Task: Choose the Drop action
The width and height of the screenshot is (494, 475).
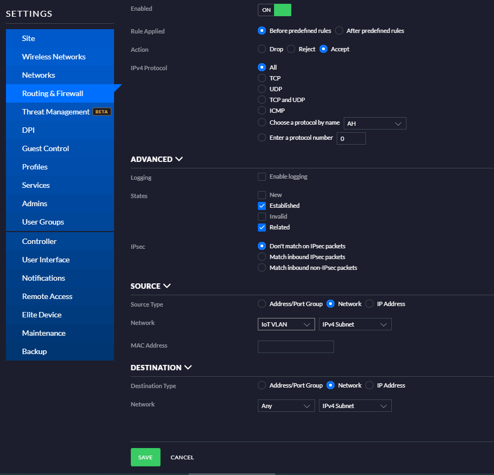Action: coord(262,49)
